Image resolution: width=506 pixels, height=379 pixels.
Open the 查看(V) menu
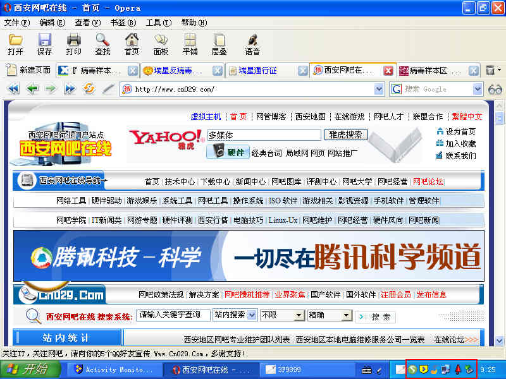tap(88, 23)
